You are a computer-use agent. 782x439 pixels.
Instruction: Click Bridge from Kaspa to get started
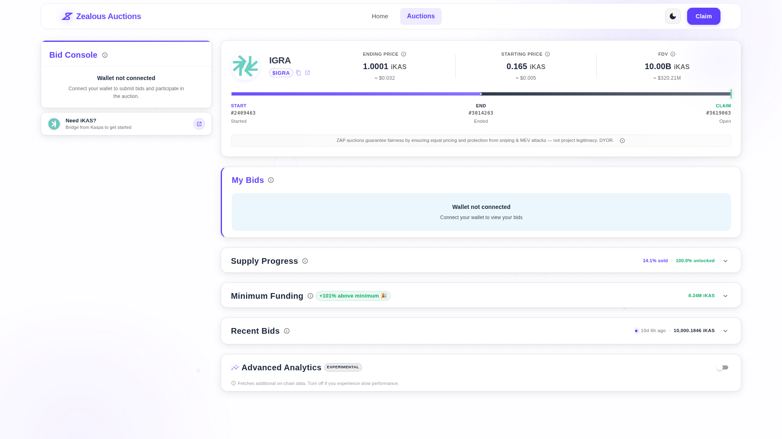(98, 128)
